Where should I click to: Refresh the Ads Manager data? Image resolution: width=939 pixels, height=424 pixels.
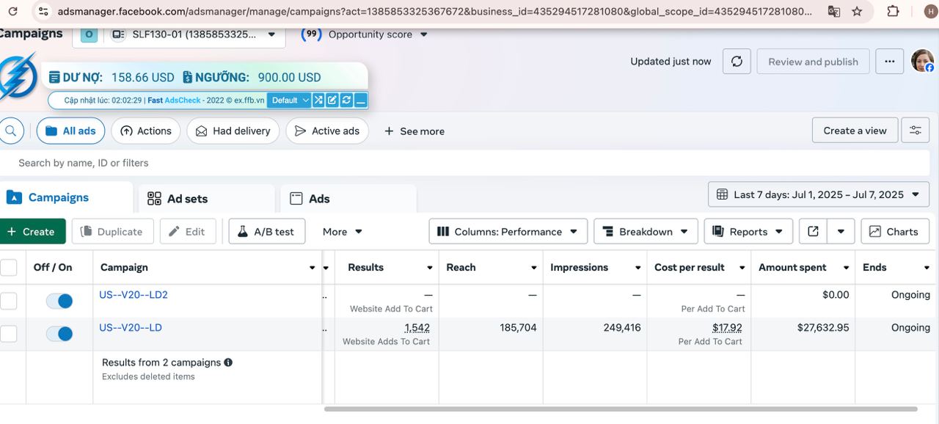tap(737, 62)
